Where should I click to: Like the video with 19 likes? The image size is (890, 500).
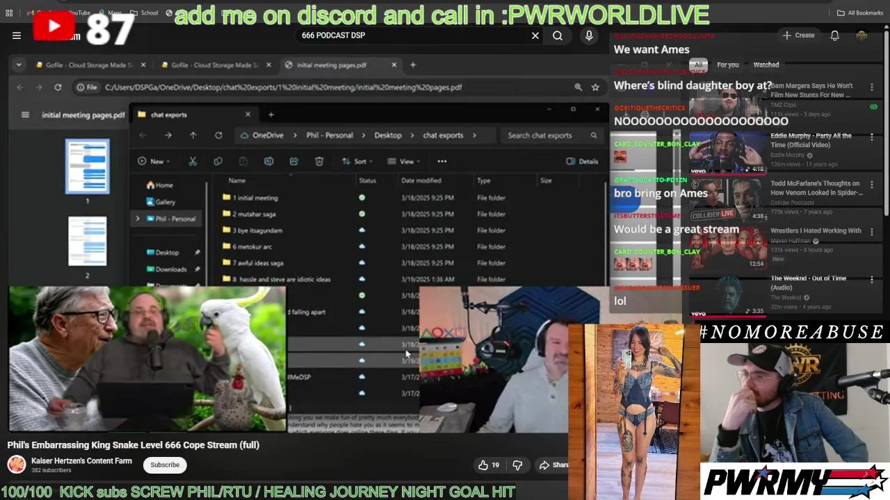click(x=489, y=465)
